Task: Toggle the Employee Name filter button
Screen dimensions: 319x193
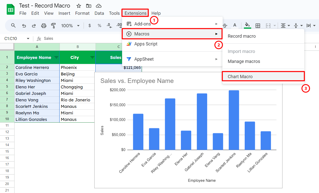Action: point(56,57)
